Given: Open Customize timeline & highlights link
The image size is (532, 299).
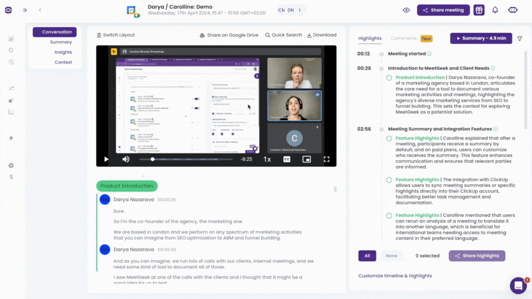Looking at the screenshot, I should (x=395, y=276).
